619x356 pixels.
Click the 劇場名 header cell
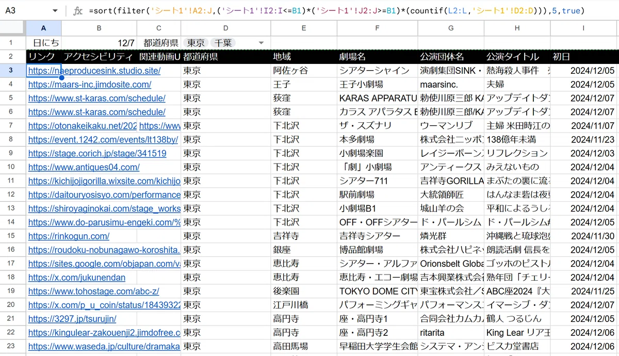377,57
